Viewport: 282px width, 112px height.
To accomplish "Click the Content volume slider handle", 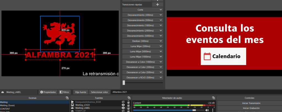I will tap(194, 110).
